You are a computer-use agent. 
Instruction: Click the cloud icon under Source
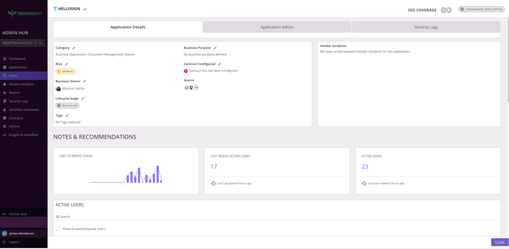click(187, 88)
